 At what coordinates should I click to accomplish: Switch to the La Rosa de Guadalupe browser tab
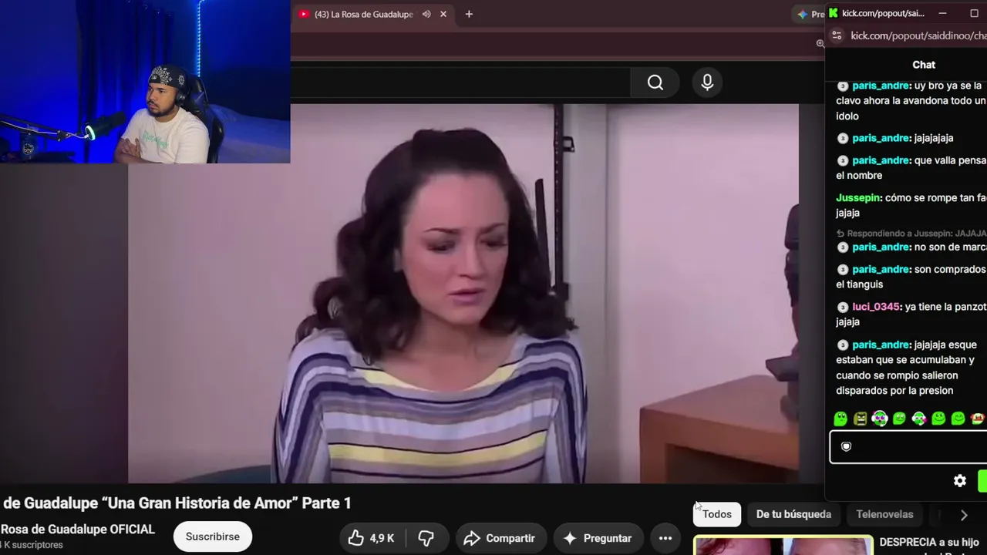(x=363, y=14)
